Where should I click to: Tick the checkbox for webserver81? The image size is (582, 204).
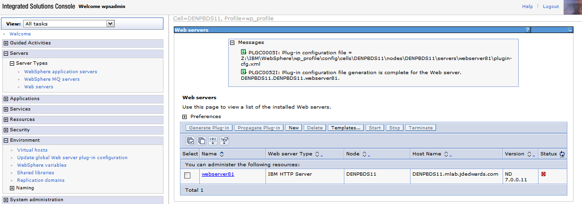pyautogui.click(x=188, y=175)
